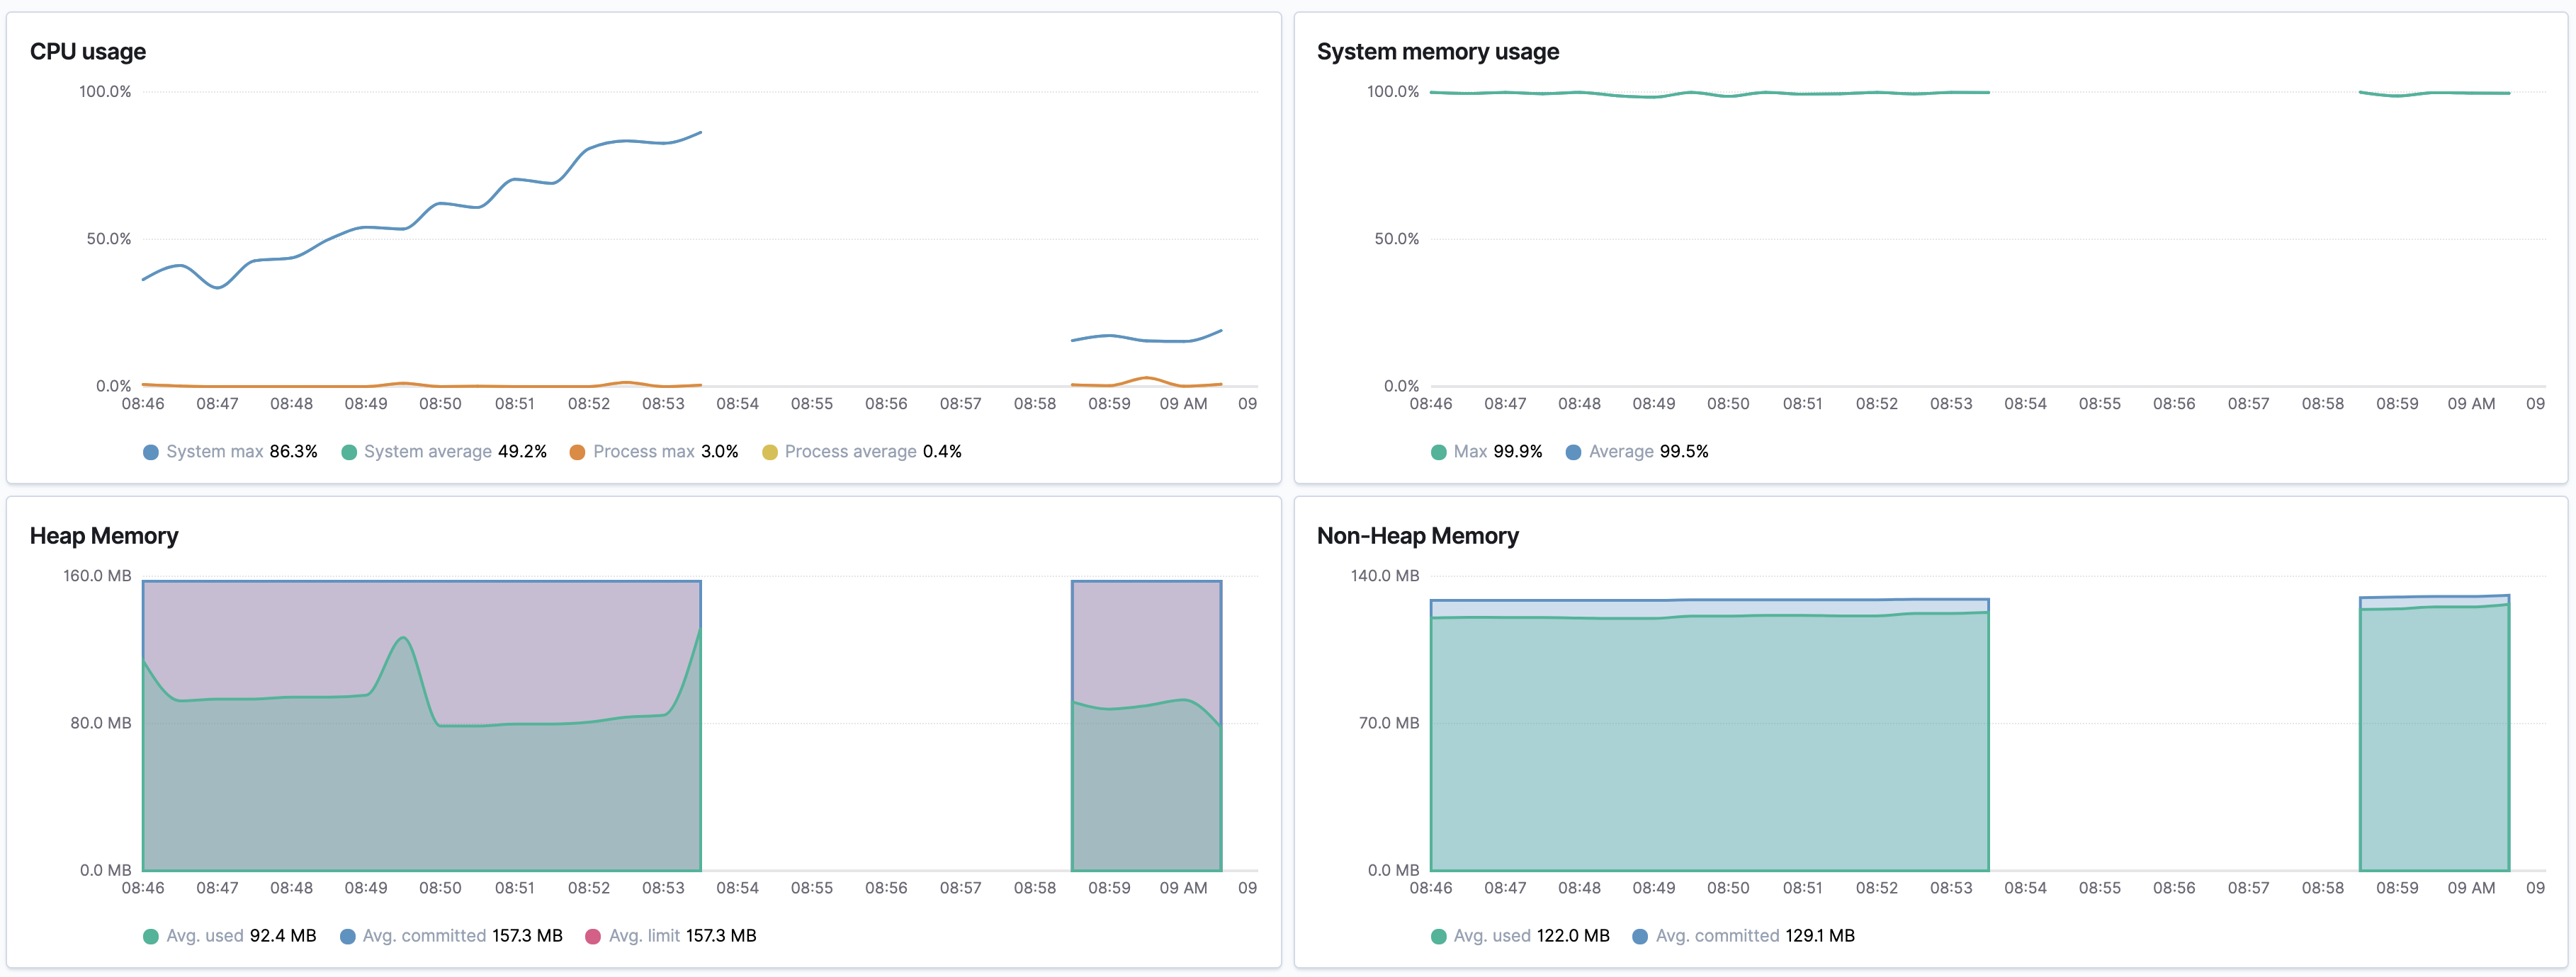Click the heap used spike near 08:49
The image size is (2576, 977).
coord(403,639)
